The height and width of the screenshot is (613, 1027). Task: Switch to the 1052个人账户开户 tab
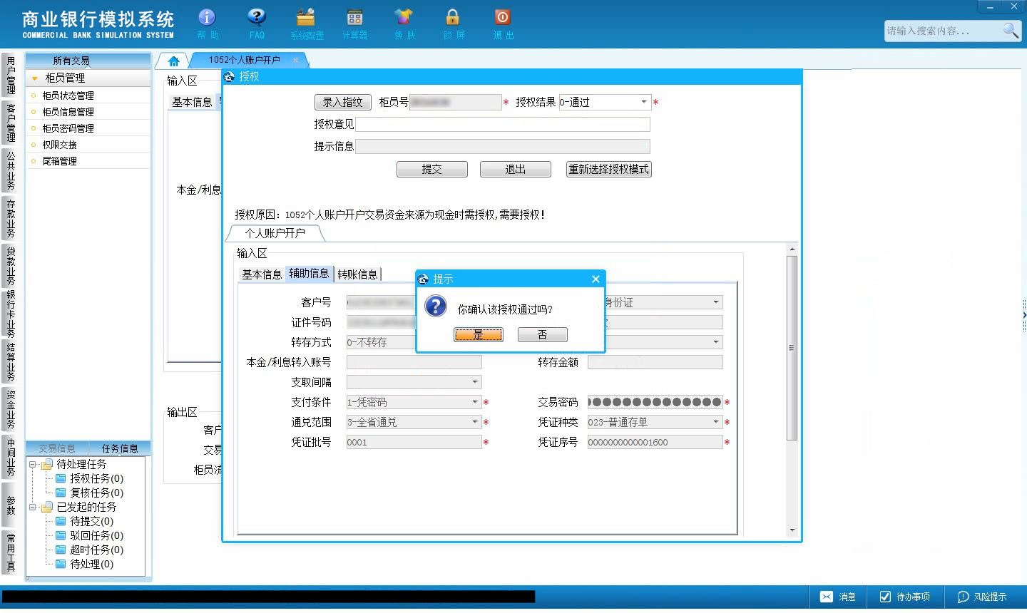(x=245, y=61)
